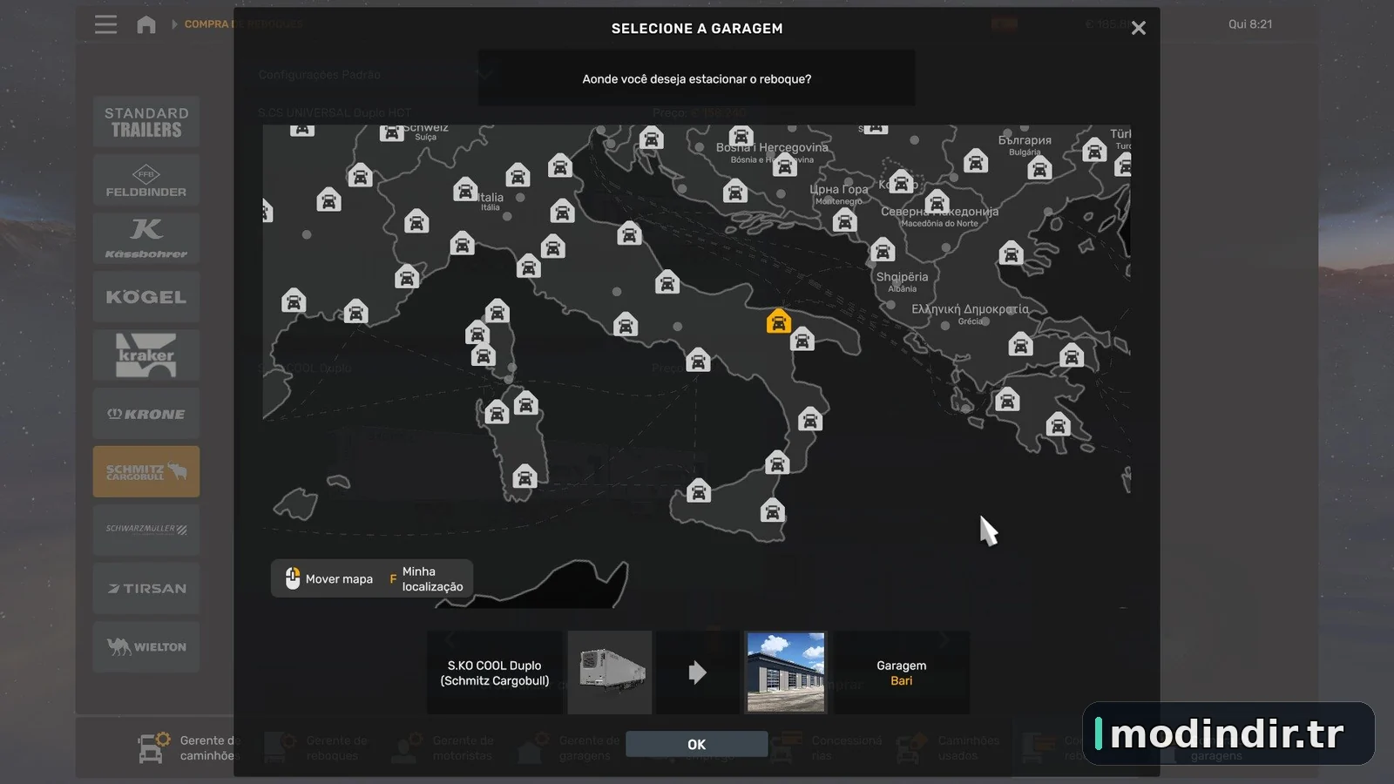Click the S.KO COOL Duplo trailer name

point(495,673)
